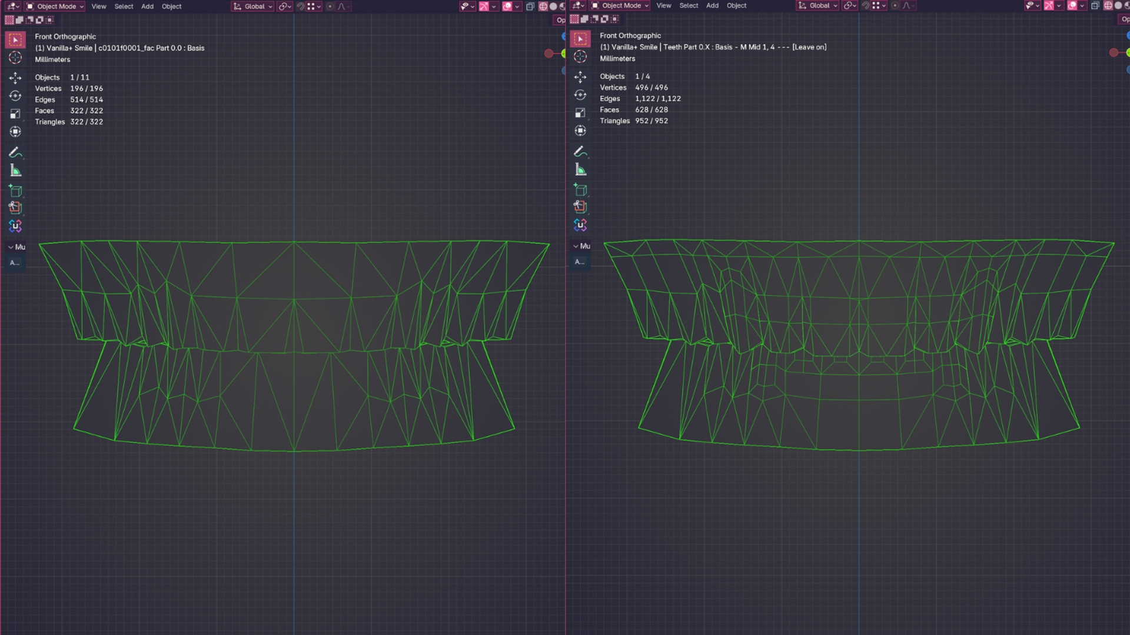Toggle X-ray mode in right viewport

(1095, 5)
